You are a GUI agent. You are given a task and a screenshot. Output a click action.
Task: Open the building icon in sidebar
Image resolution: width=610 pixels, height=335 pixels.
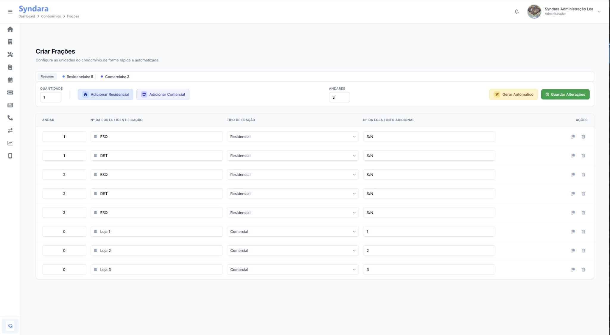coord(10,42)
